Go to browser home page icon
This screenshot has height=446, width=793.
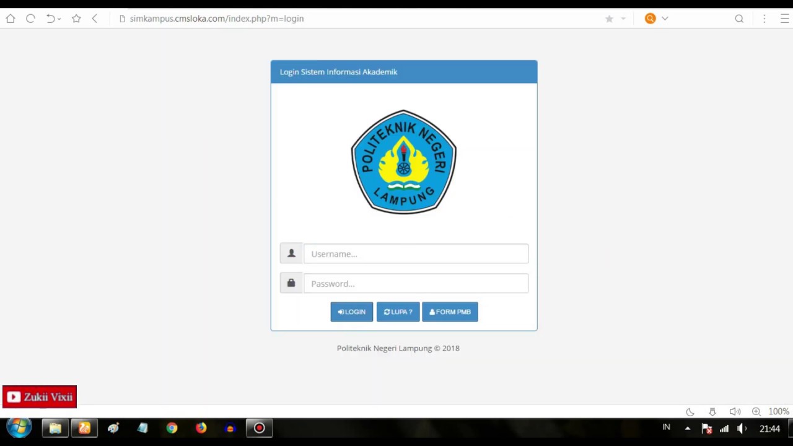pos(11,19)
